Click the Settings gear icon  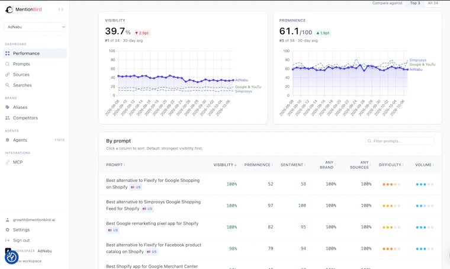click(x=8, y=230)
